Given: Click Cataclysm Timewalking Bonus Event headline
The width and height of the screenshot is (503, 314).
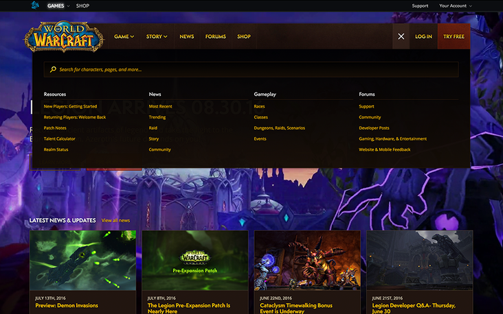Looking at the screenshot, I should coord(296,309).
